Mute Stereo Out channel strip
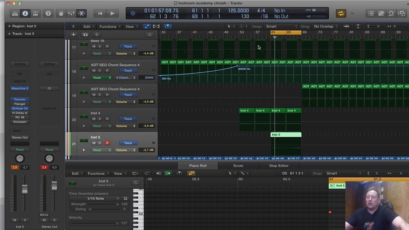The image size is (409, 230). coord(44,220)
